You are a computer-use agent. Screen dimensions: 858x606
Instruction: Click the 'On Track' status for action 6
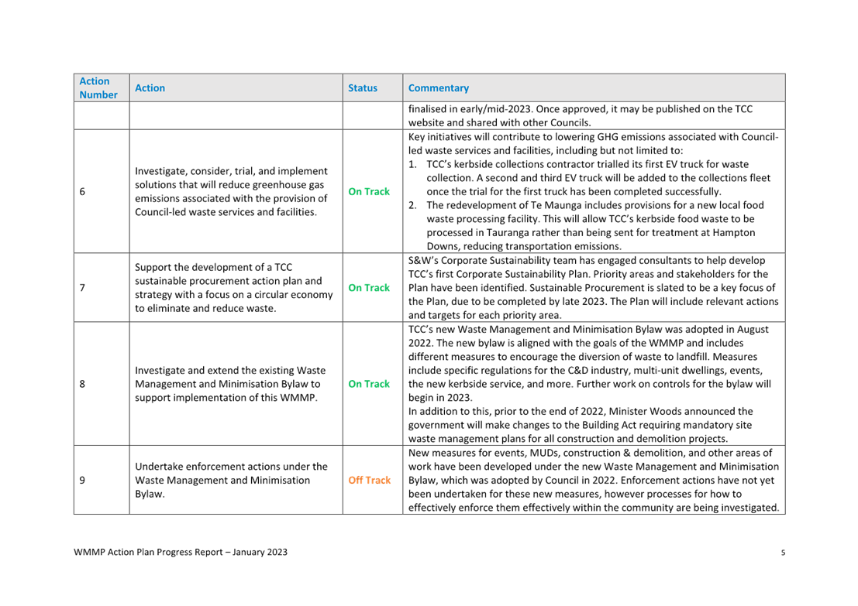click(369, 191)
